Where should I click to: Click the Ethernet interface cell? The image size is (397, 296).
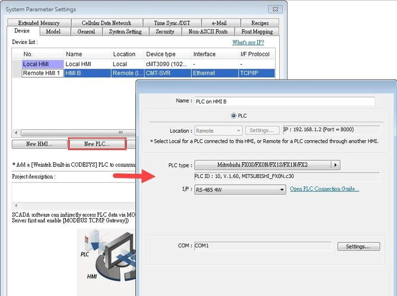pyautogui.click(x=215, y=73)
